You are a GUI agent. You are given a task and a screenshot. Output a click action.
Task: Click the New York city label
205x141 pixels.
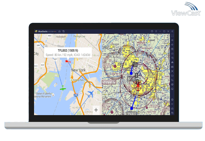pyautogui.click(x=78, y=70)
